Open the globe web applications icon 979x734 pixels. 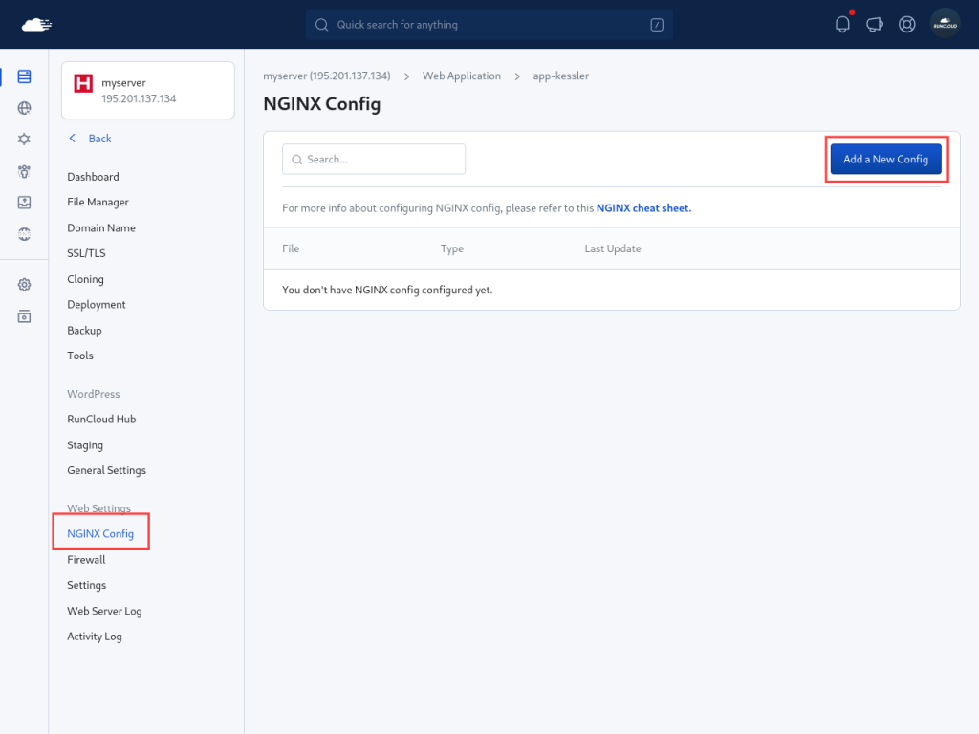tap(24, 108)
